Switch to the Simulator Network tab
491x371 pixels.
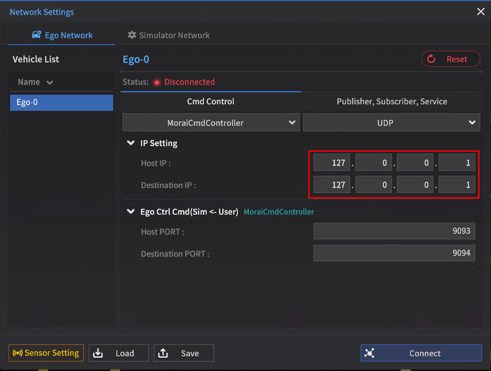tap(168, 35)
